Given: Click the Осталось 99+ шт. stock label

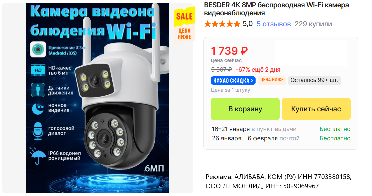Looking at the screenshot, I should 314,80.
